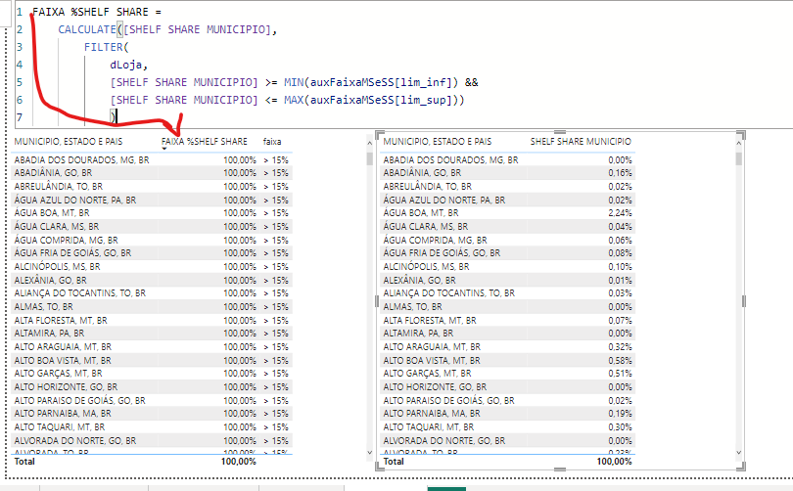Click ALMAS, TO, BR in the faixa table
The image size is (793, 491).
[43, 306]
